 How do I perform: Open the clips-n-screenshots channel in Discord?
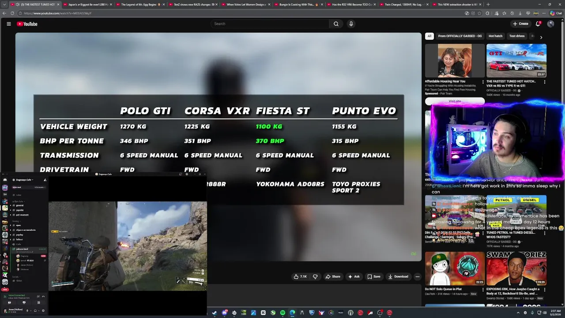coord(26,230)
